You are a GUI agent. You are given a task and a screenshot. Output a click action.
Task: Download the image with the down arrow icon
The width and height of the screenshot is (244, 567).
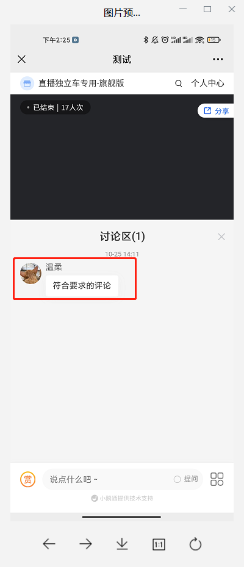[x=123, y=544]
